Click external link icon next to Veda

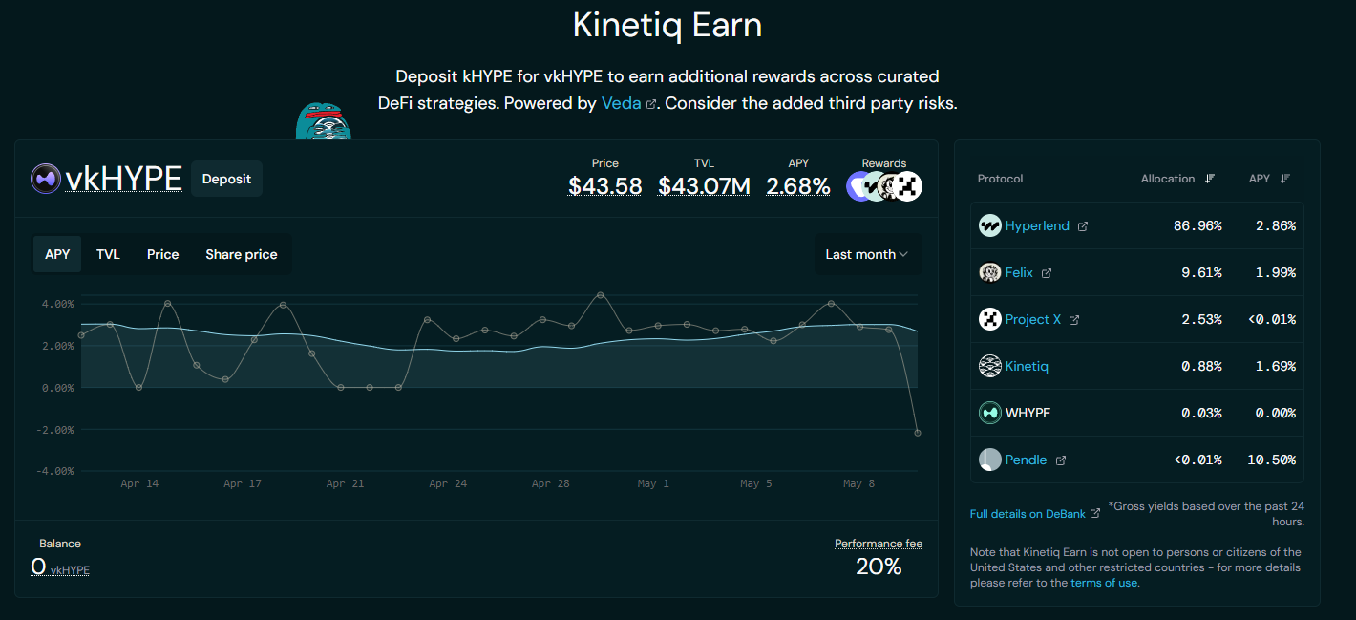[x=651, y=104]
